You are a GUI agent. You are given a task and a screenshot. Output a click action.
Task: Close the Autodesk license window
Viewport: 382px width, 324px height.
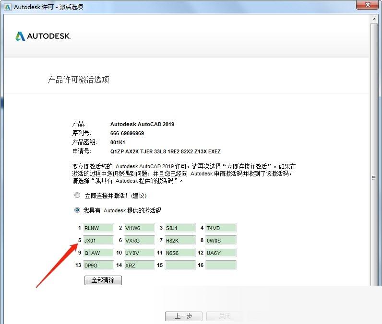pos(368,5)
